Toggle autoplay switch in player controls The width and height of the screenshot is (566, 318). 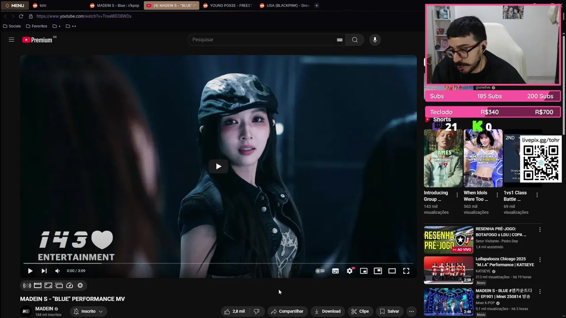point(320,271)
